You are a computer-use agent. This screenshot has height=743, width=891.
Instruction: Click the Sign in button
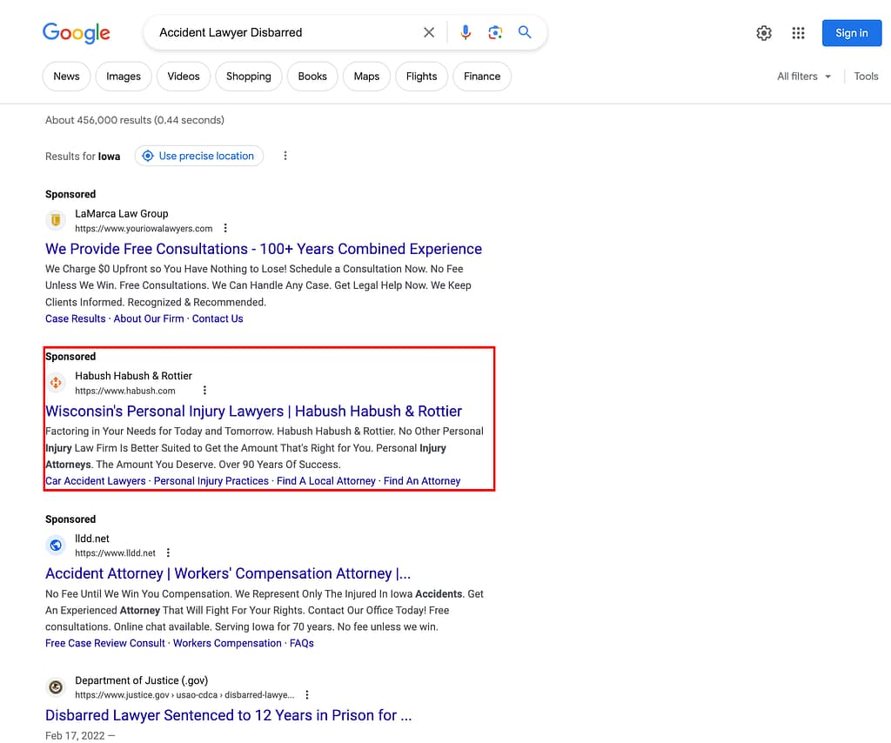coord(851,33)
